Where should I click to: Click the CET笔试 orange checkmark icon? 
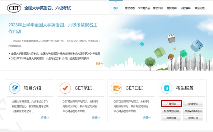(65, 88)
